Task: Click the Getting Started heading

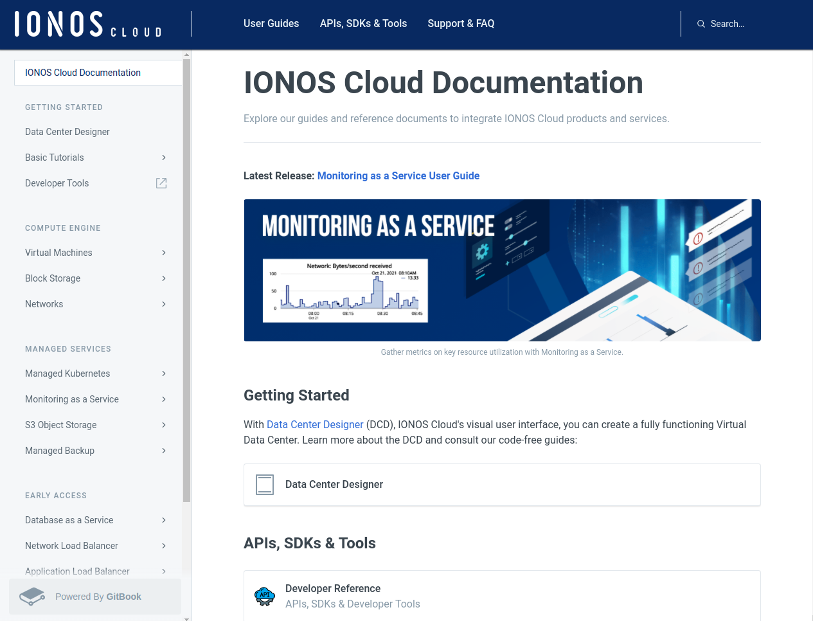Action: (x=296, y=395)
